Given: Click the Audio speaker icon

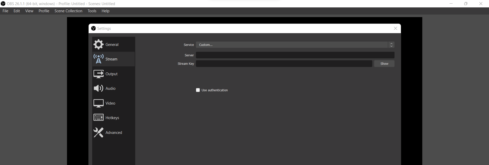Looking at the screenshot, I should tap(99, 88).
